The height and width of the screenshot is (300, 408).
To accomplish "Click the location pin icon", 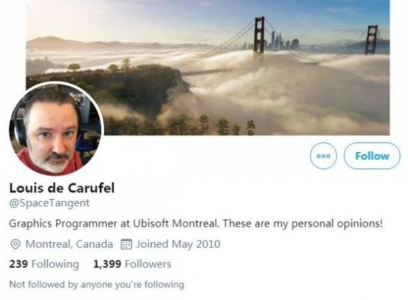I will point(15,244).
